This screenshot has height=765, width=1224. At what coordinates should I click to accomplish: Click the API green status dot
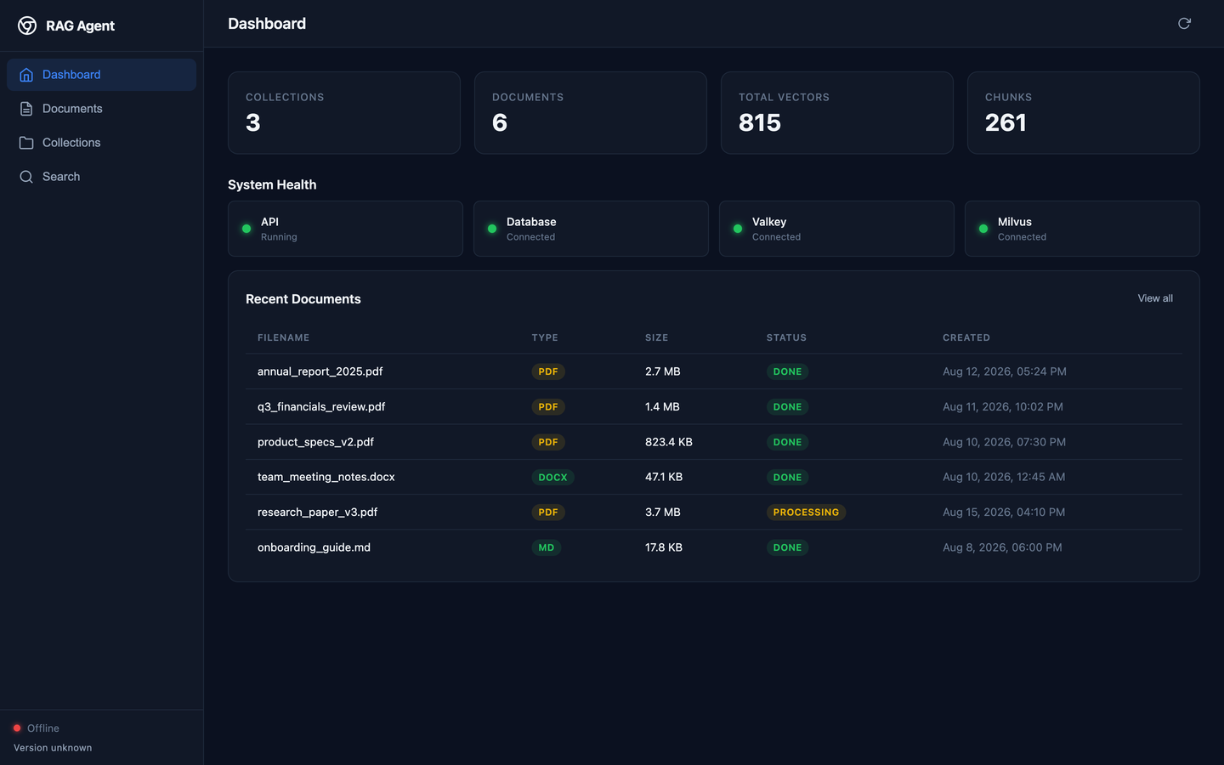(x=246, y=229)
